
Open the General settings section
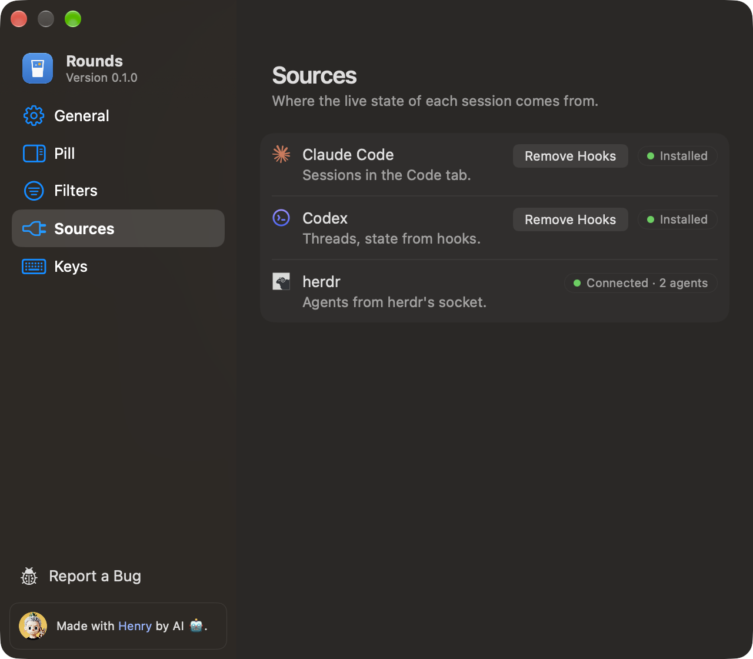[118, 116]
